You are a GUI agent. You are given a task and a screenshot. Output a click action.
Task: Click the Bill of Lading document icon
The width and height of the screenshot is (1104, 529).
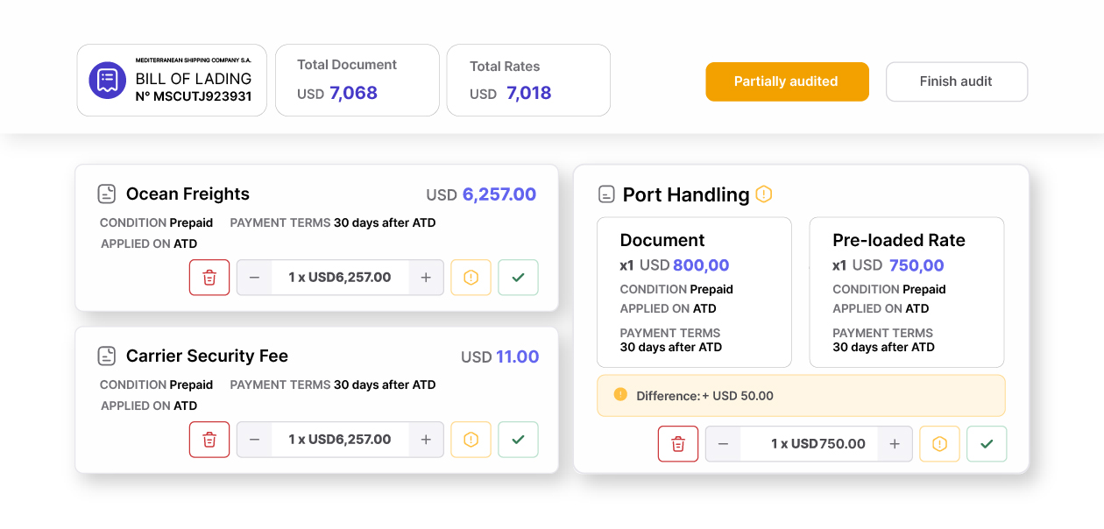108,81
